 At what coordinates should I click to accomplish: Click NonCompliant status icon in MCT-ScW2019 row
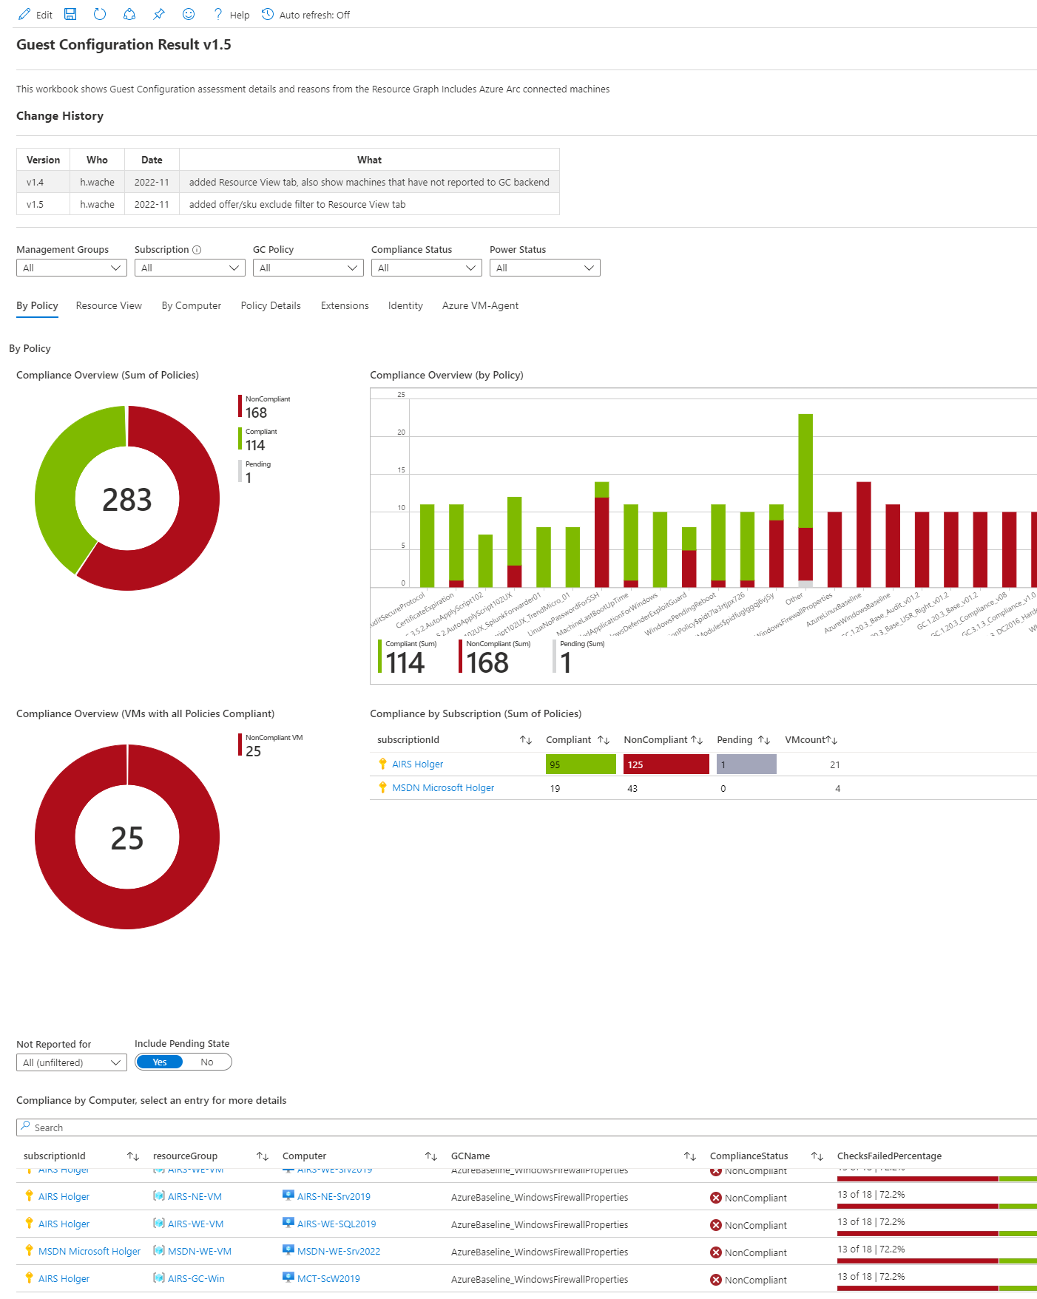click(x=716, y=1280)
